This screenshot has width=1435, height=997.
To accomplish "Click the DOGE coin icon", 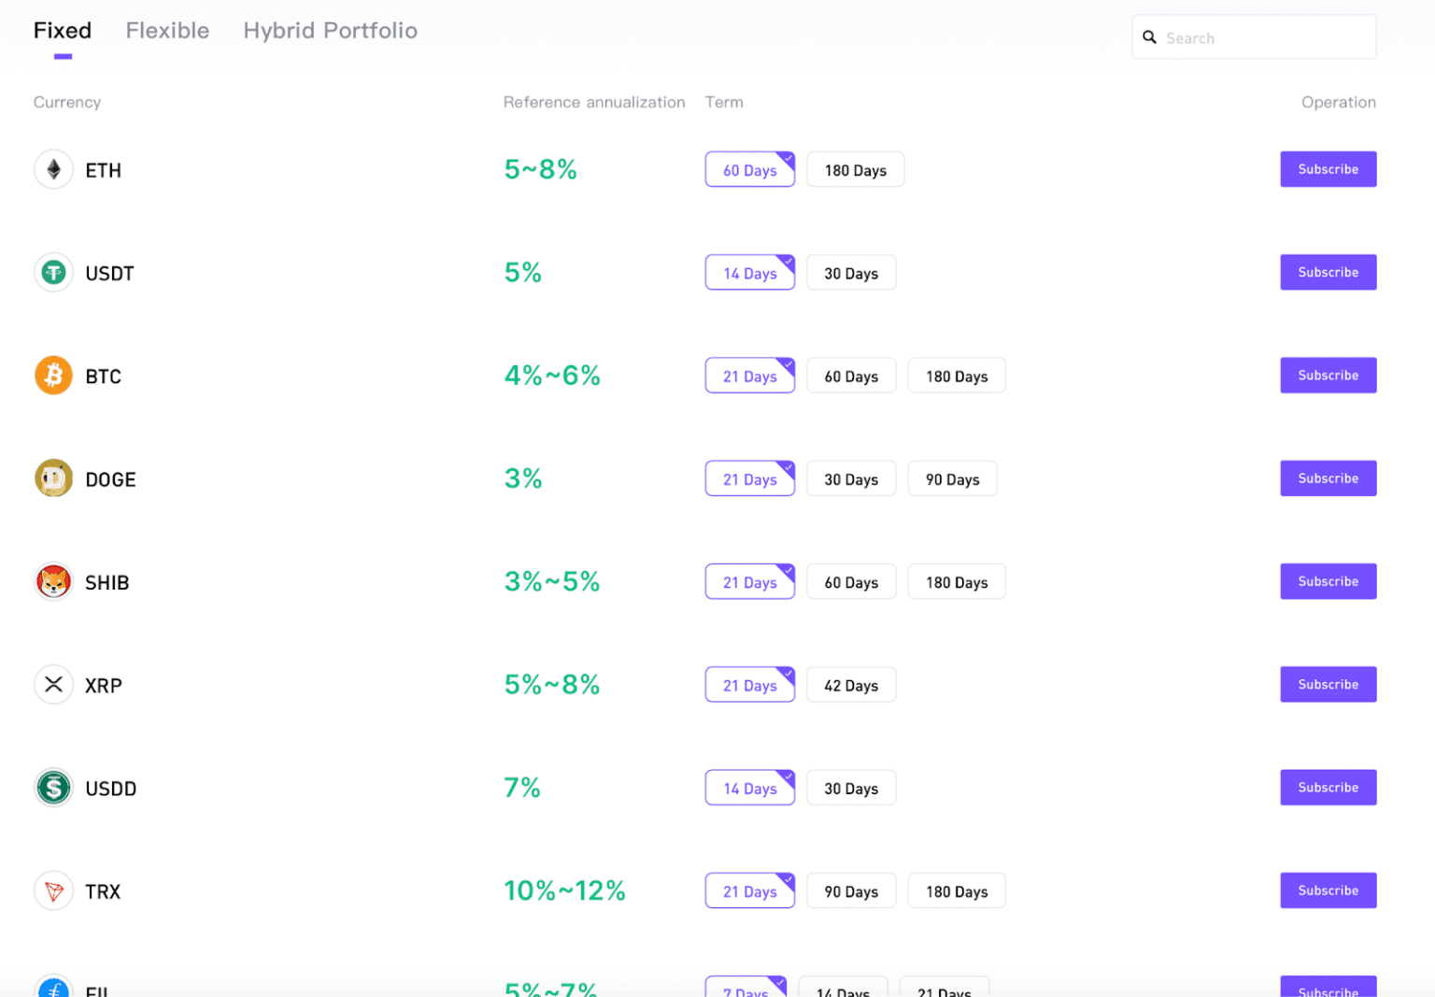I will (x=53, y=477).
